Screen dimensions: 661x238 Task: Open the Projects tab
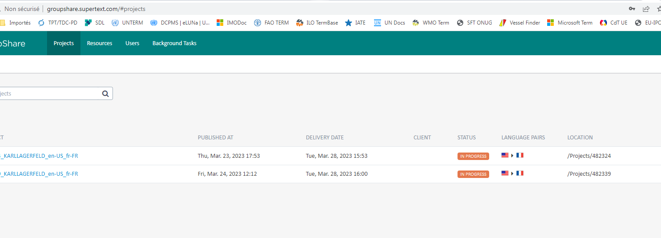[64, 43]
